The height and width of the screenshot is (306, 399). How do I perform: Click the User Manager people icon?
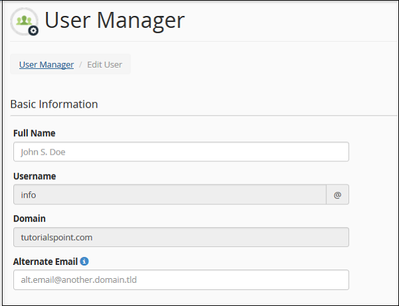23,21
